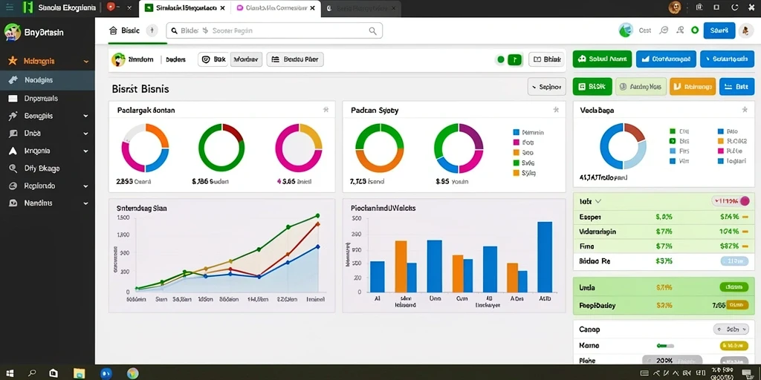
Task: Star the Padargak donut chart card
Action: tap(326, 110)
